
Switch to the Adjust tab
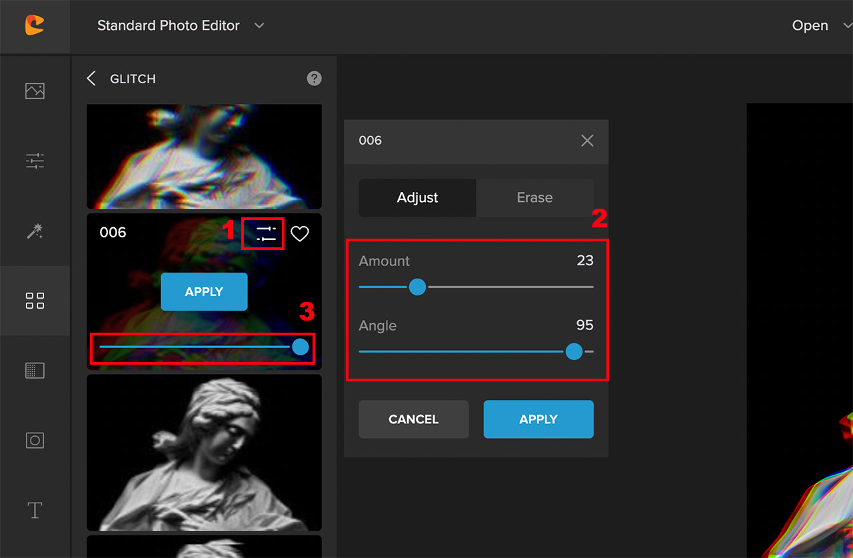point(417,197)
